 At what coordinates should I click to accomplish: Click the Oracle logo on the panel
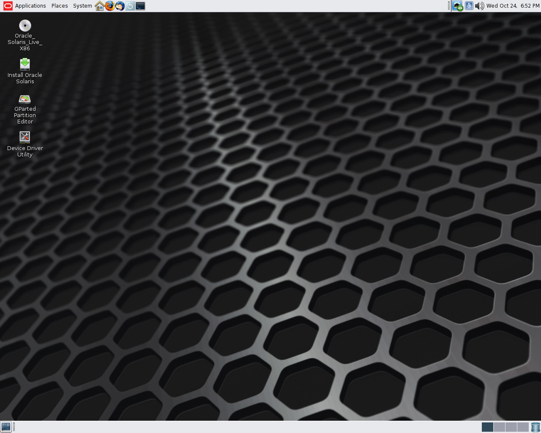[x=8, y=6]
